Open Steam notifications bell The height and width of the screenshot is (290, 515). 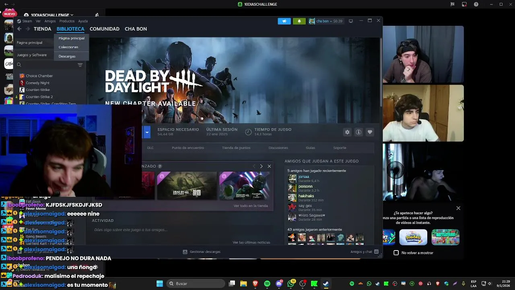click(x=299, y=21)
